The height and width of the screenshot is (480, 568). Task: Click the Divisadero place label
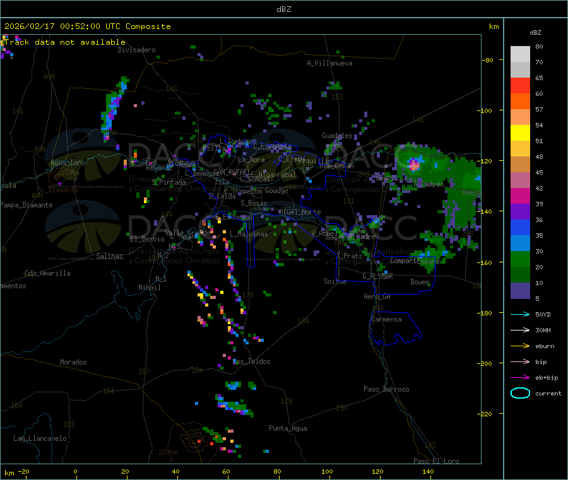(x=136, y=50)
